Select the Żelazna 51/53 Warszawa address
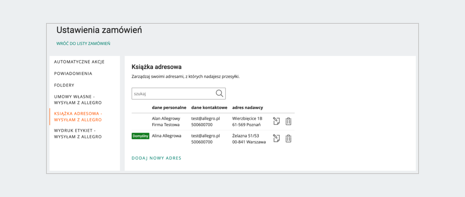The width and height of the screenshot is (465, 197). (x=249, y=139)
